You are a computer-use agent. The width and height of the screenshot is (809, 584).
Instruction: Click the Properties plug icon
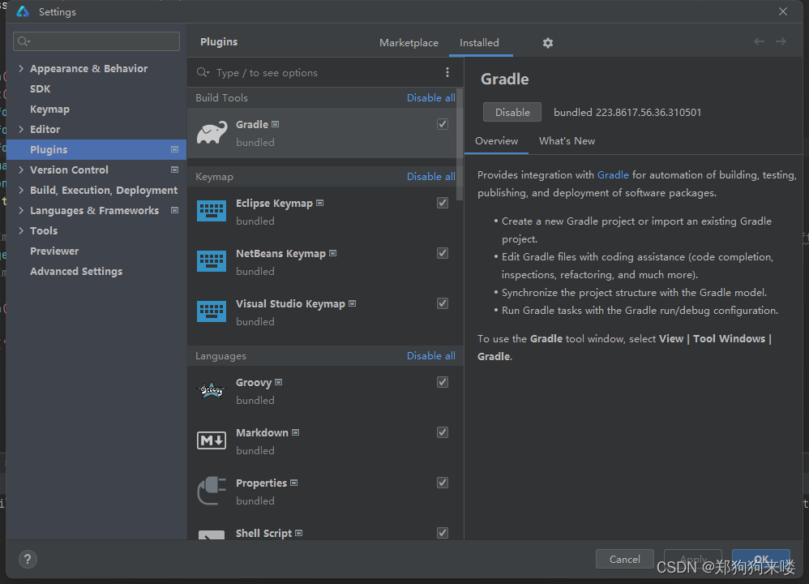click(212, 491)
